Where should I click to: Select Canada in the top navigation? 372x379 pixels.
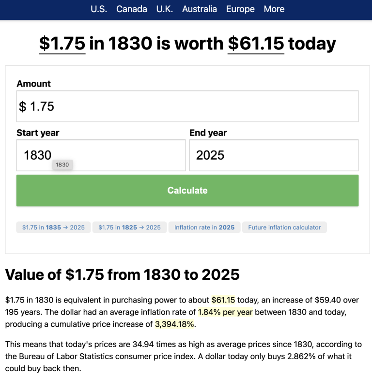pos(132,9)
